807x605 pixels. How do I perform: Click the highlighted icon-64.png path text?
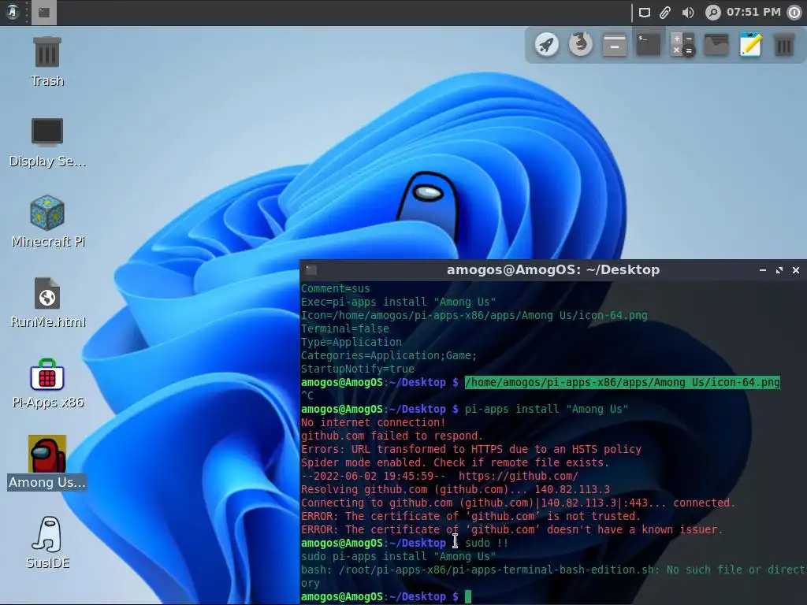pos(623,382)
